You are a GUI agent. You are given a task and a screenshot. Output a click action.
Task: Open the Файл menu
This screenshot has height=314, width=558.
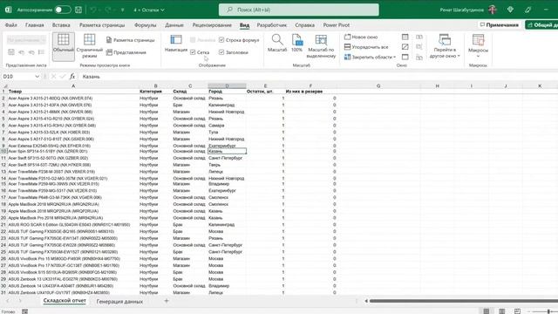11,25
